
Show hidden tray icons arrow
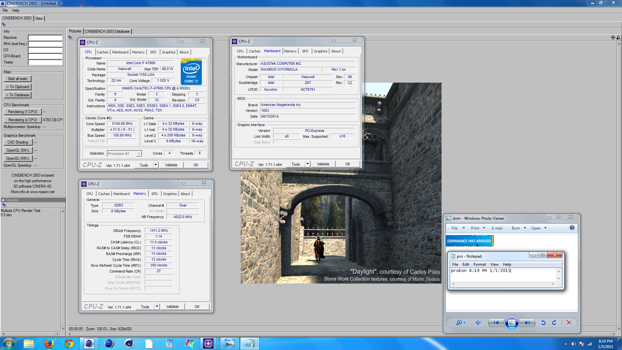pos(566,344)
